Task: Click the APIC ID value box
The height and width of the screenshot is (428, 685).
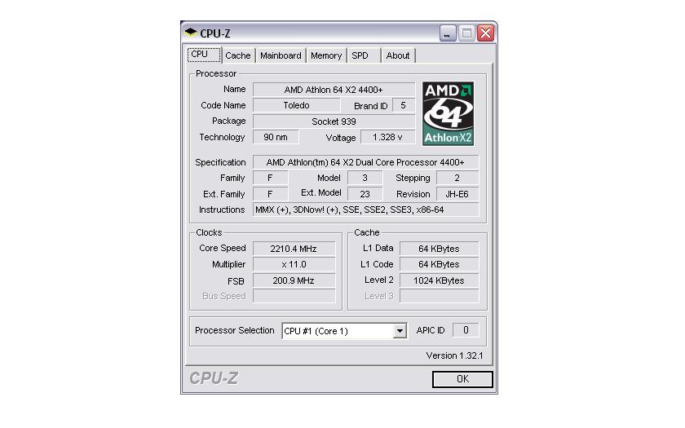Action: point(466,330)
